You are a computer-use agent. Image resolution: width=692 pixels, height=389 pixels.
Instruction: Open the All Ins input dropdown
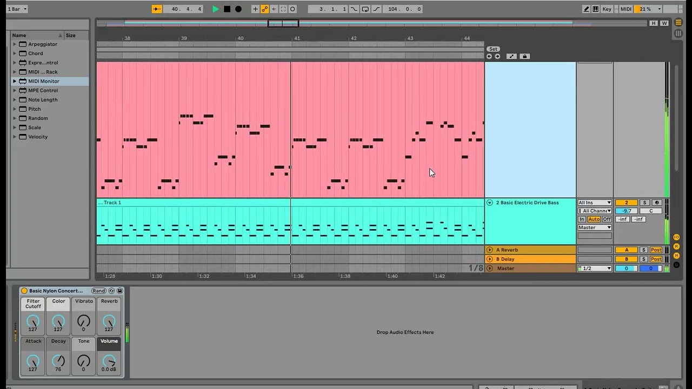(x=595, y=203)
